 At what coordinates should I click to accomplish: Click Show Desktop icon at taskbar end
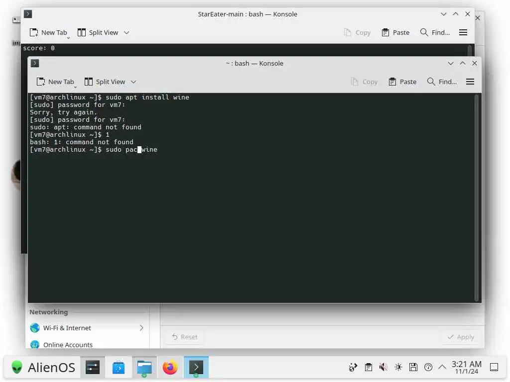tap(494, 368)
